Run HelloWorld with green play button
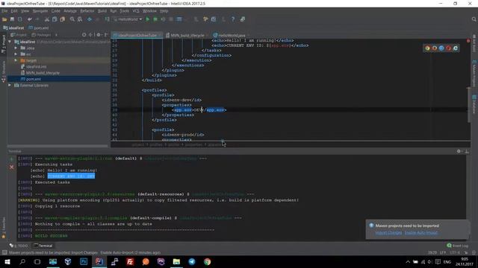This screenshot has height=268, width=478. pos(148,19)
